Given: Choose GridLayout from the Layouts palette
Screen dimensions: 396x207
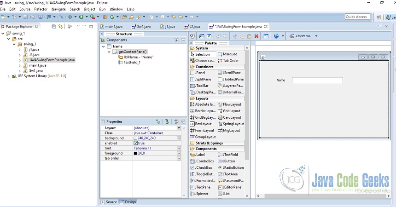Looking at the screenshot, I should [232, 111].
